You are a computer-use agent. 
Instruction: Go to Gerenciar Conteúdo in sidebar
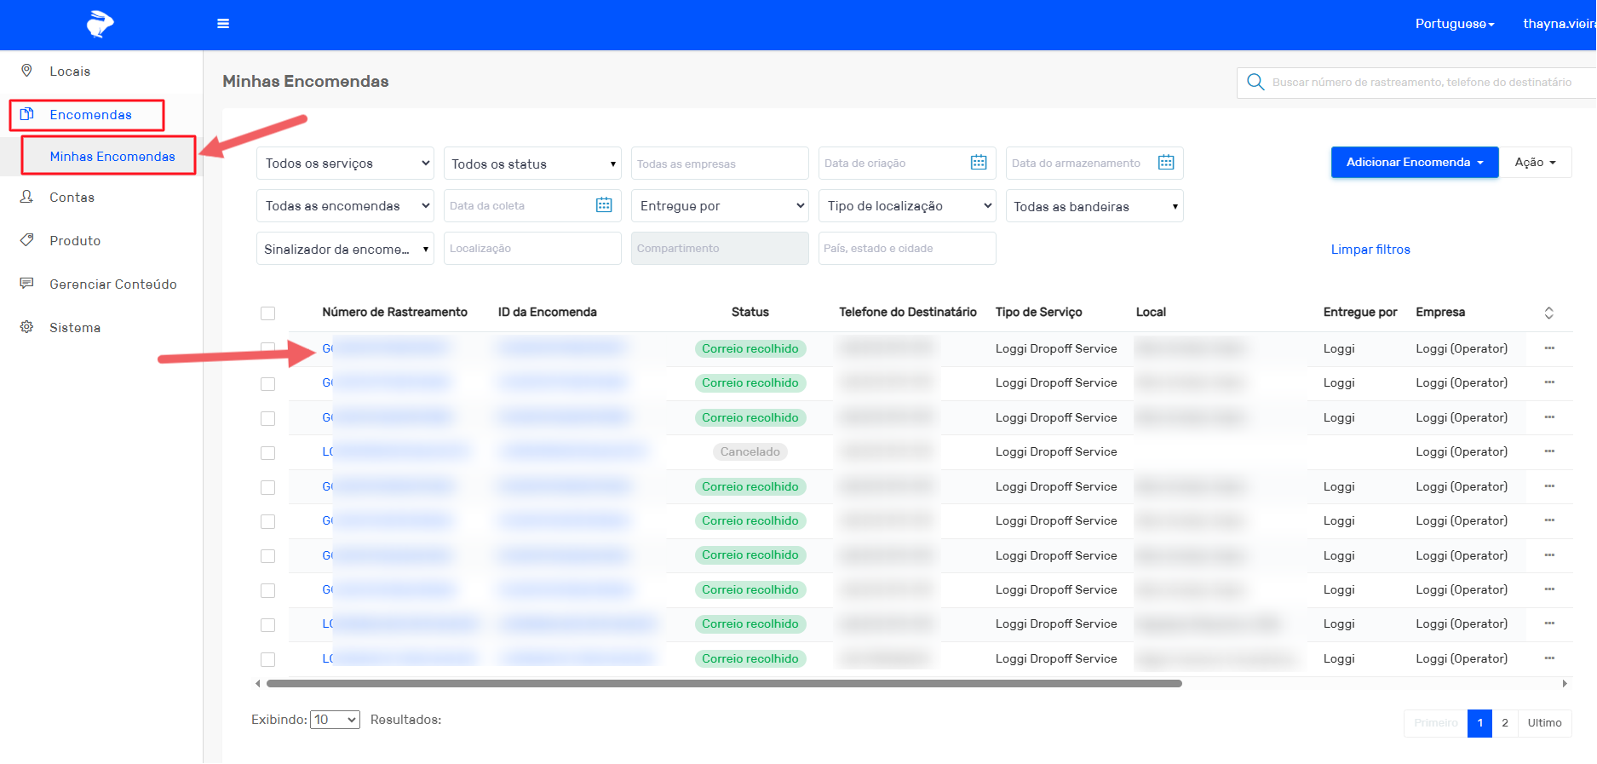tap(112, 284)
